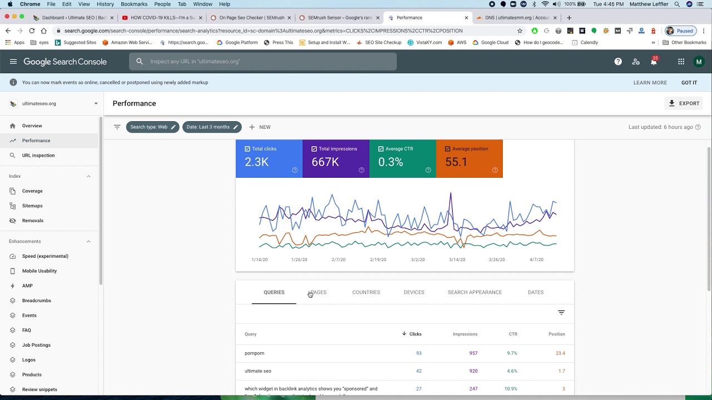
Task: Open the Overview page in sidebar
Action: pos(32,126)
